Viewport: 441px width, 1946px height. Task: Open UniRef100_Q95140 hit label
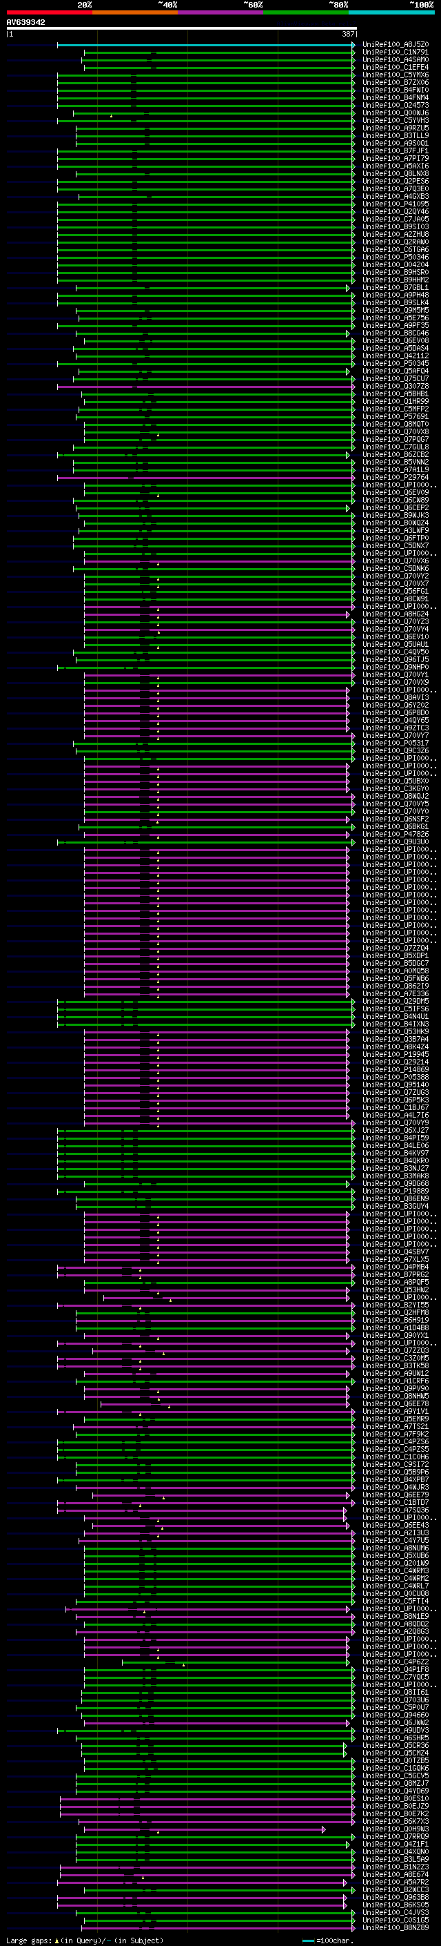[x=396, y=1084]
